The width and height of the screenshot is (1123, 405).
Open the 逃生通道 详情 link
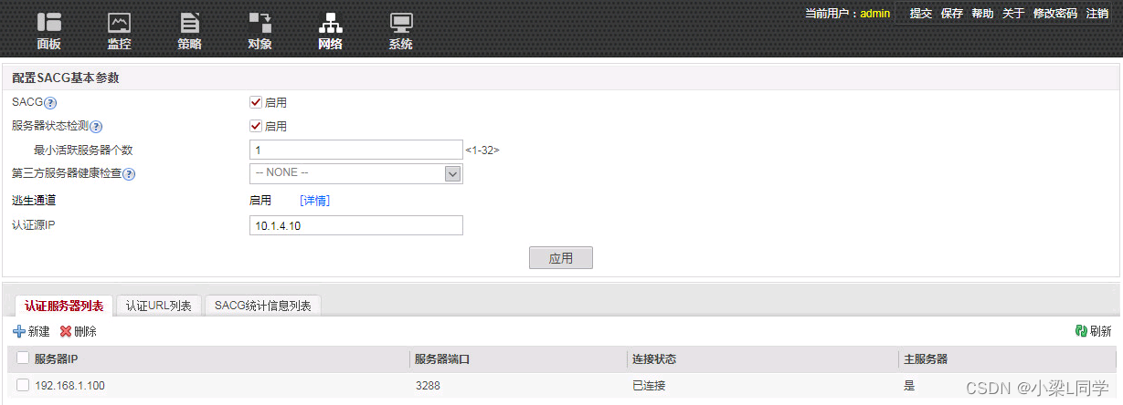point(314,201)
